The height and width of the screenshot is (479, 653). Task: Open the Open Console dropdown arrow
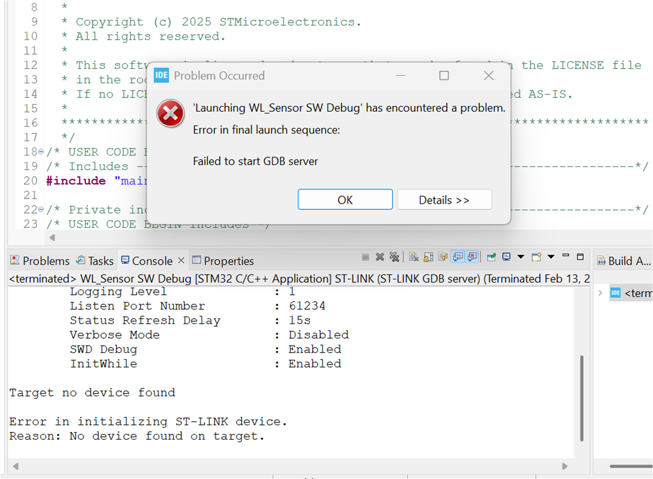click(552, 257)
